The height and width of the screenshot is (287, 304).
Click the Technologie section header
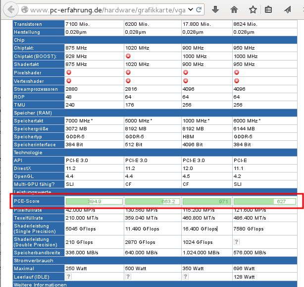point(155,153)
